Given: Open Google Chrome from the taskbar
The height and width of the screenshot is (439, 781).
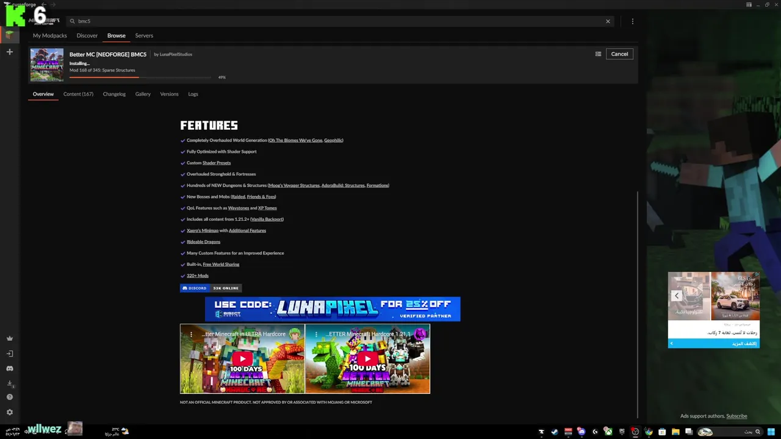Looking at the screenshot, I should (x=649, y=432).
